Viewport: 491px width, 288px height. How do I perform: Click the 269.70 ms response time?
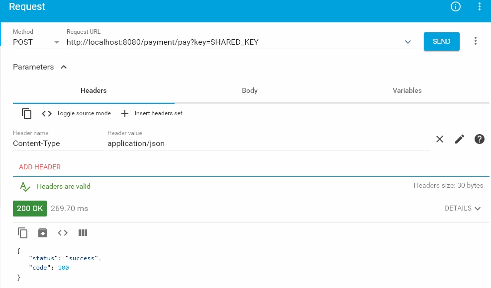click(x=69, y=209)
